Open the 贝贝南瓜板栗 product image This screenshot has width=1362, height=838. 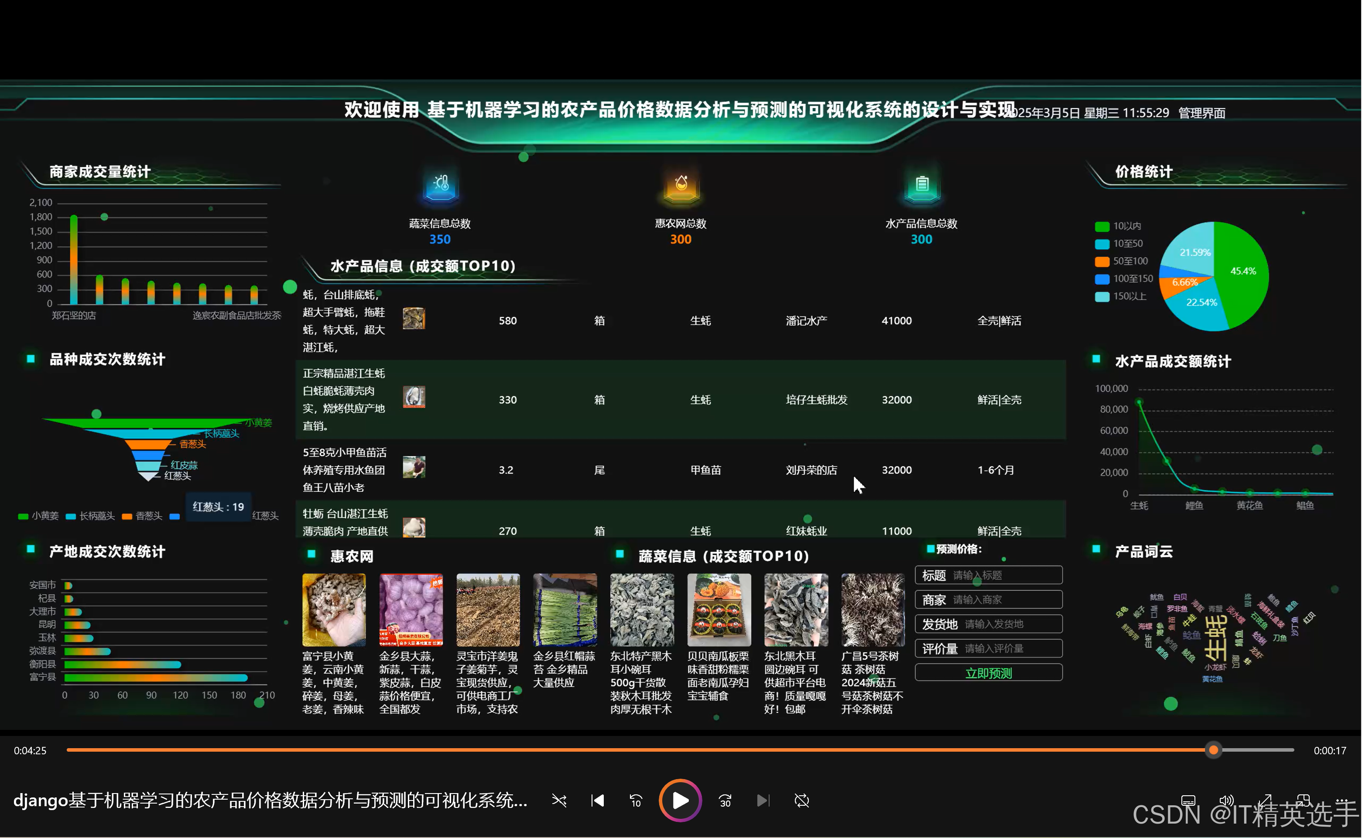tap(719, 610)
